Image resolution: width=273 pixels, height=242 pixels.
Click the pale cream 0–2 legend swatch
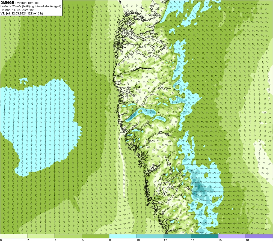click(x=14, y=236)
